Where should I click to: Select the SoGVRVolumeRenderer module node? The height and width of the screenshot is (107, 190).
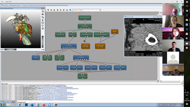(x=102, y=34)
